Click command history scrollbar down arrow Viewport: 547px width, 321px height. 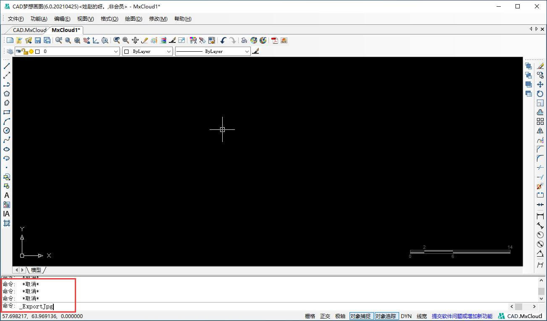(542, 299)
